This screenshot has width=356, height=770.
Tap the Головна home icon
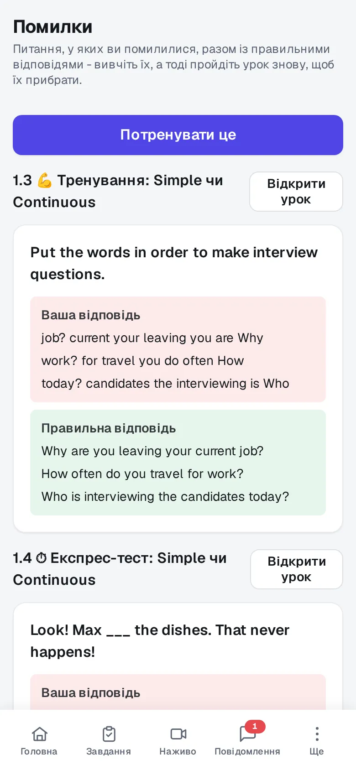click(39, 734)
